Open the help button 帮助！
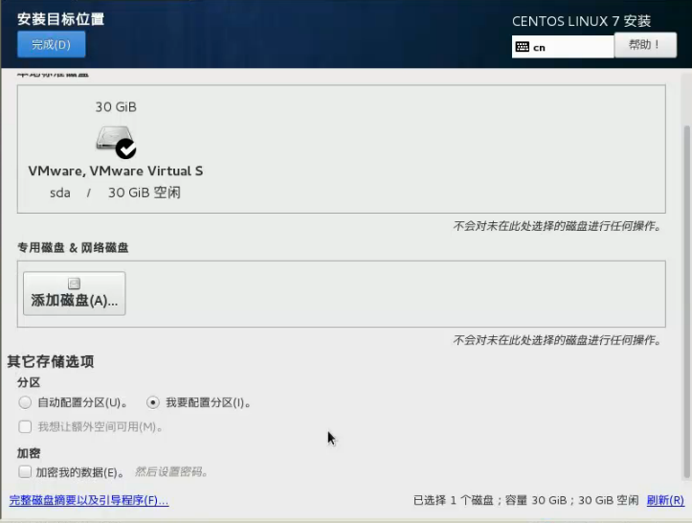692x523 pixels. [645, 45]
